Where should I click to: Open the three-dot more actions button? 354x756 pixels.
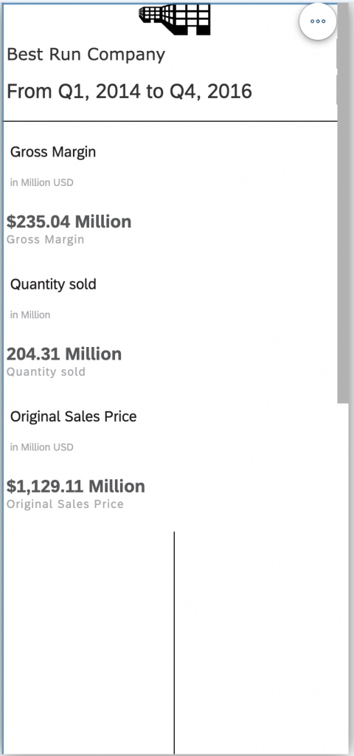coord(317,21)
